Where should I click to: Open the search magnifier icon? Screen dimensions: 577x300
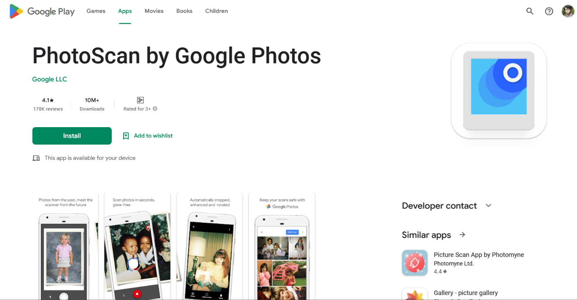(x=530, y=11)
